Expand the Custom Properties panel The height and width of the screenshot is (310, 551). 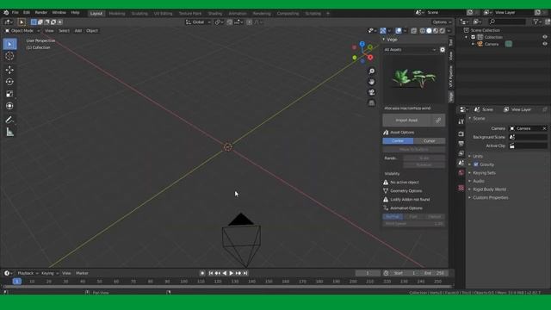coord(490,197)
